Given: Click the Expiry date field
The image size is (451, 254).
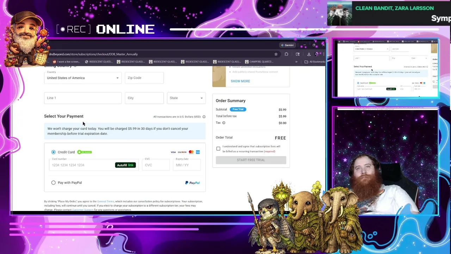Looking at the screenshot, I should tap(187, 165).
